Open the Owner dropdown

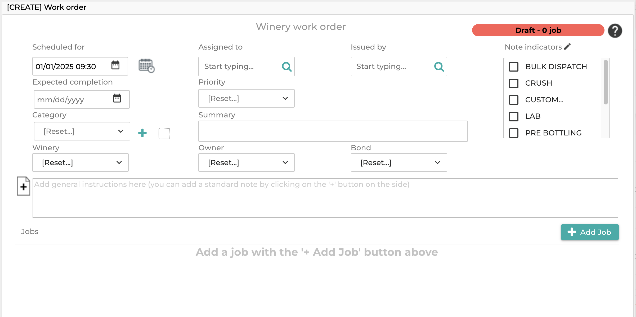point(247,162)
